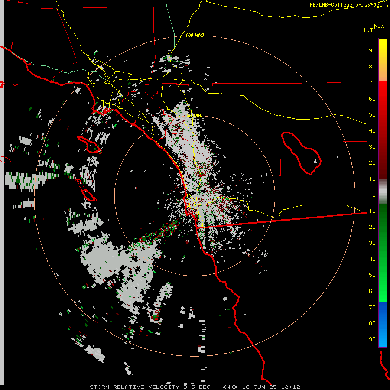Viewport: 390px width, 390px height.
Task: Select the 80 value on velocity scale
Action: (x=372, y=67)
